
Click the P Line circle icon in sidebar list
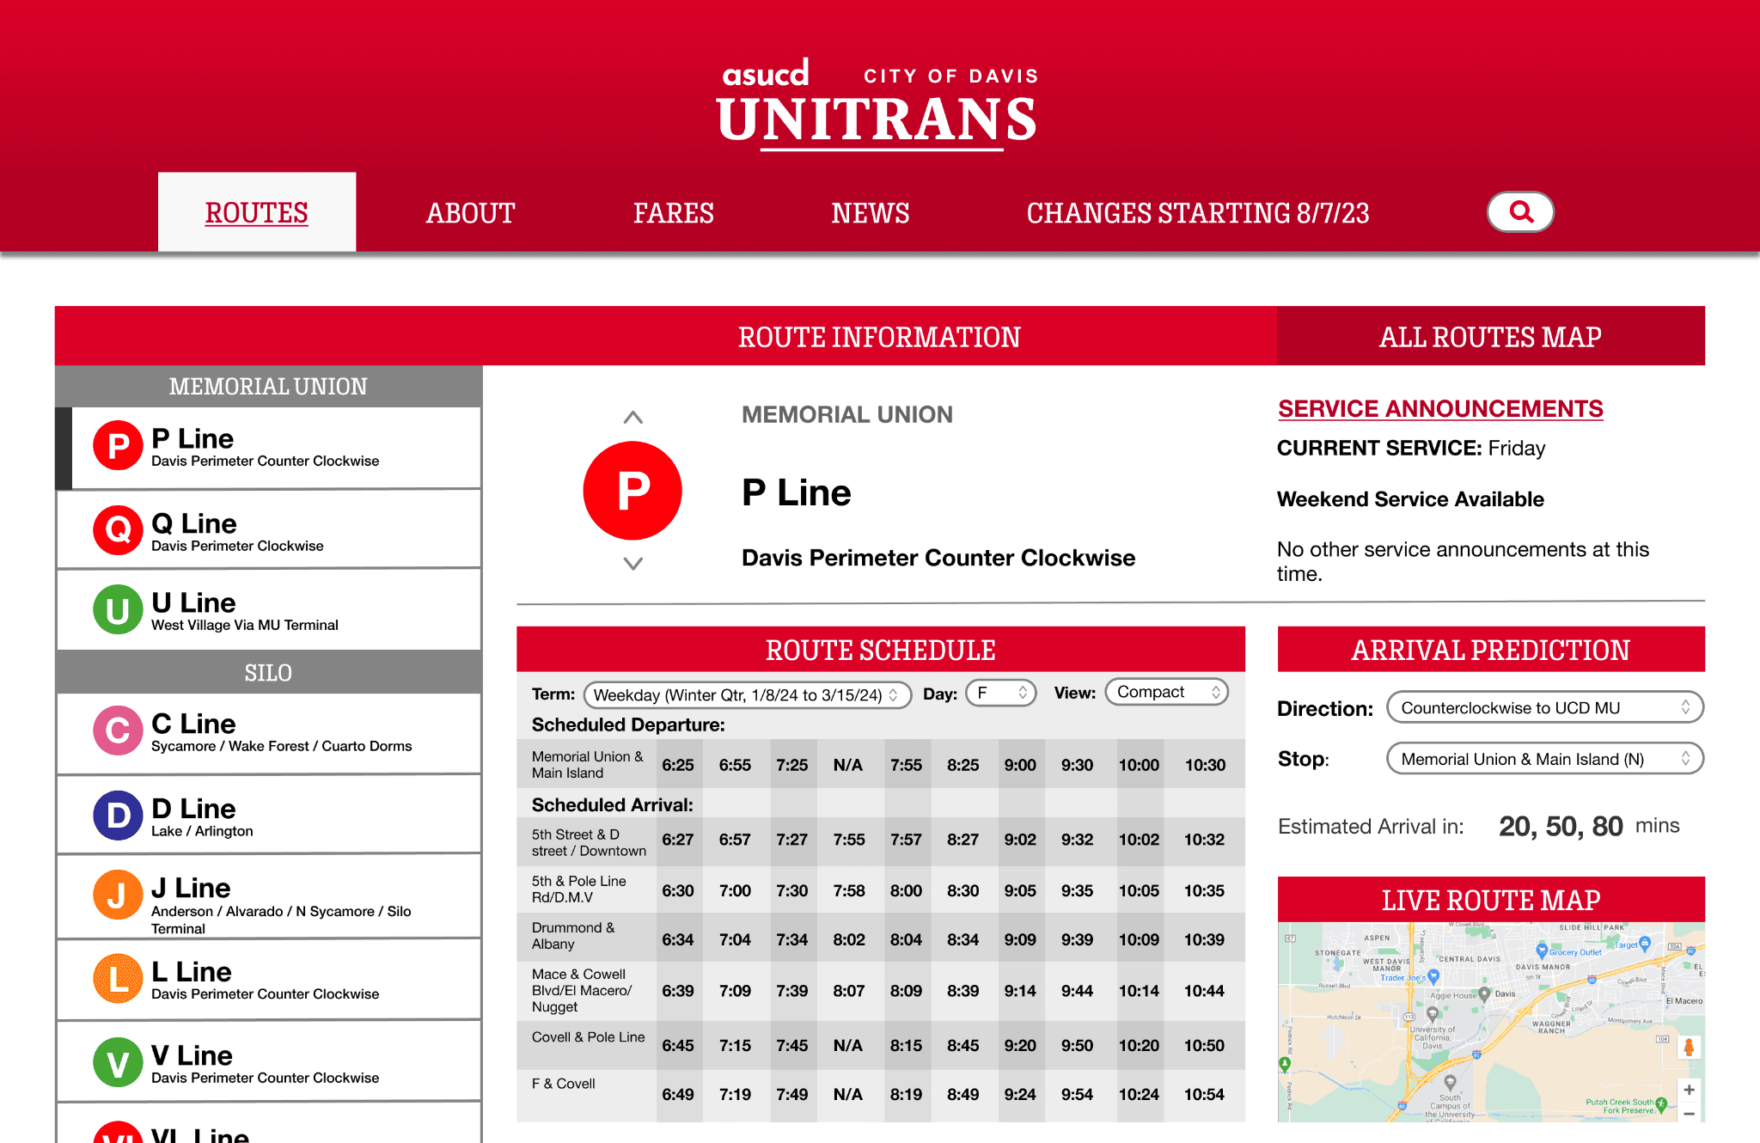(x=118, y=445)
